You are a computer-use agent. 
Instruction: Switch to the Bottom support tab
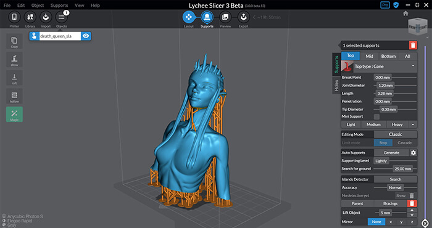tap(388, 56)
